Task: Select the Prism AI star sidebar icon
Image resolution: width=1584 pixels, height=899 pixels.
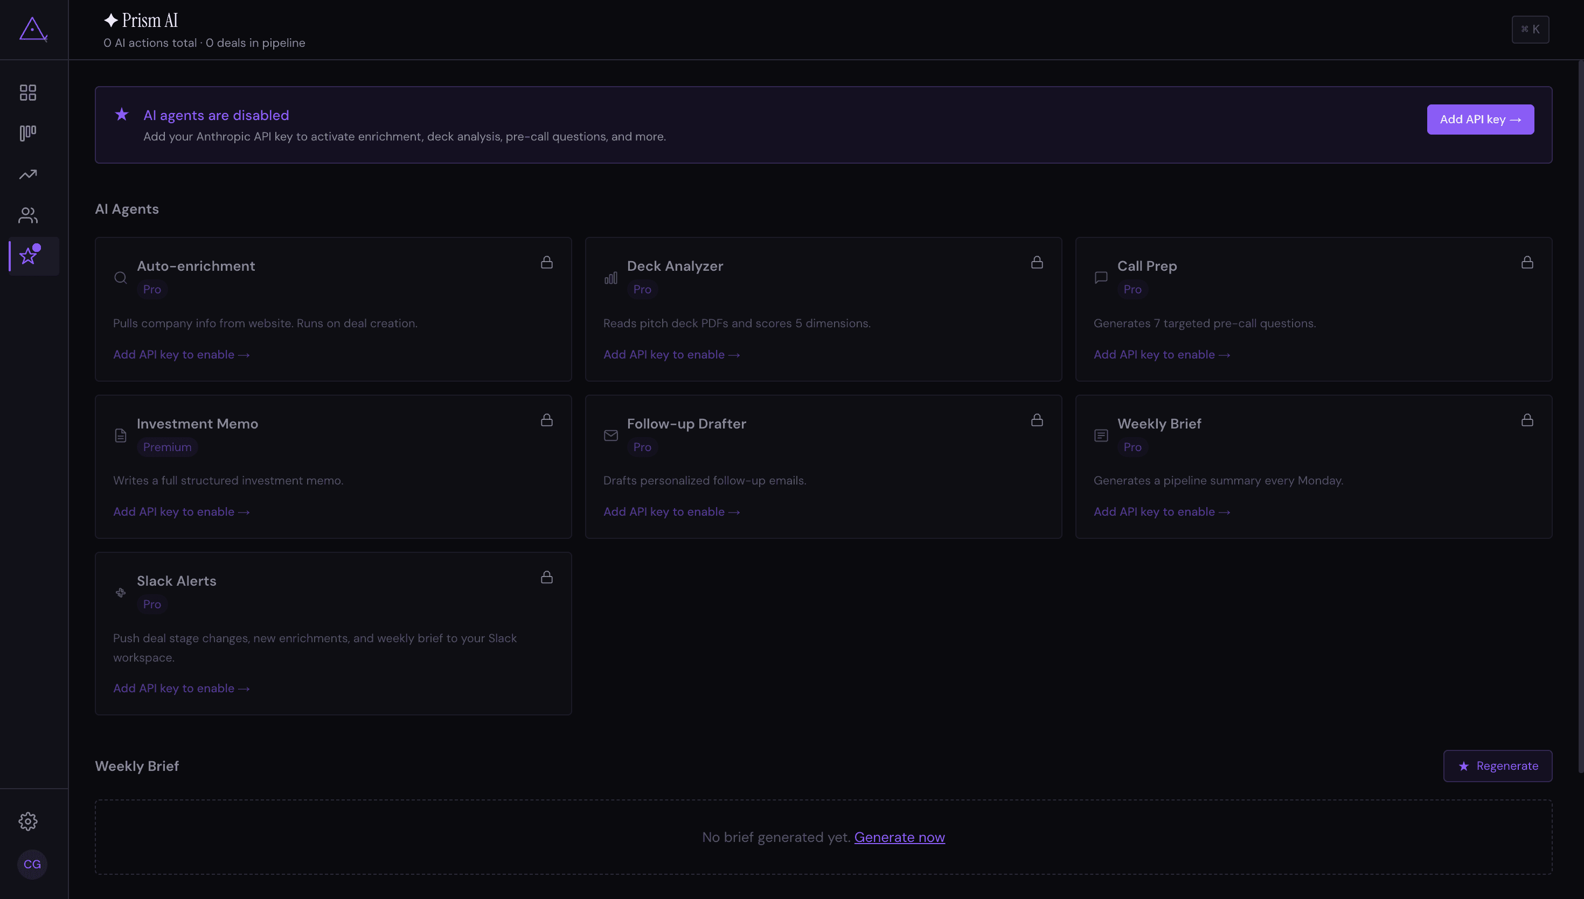Action: pyautogui.click(x=29, y=256)
